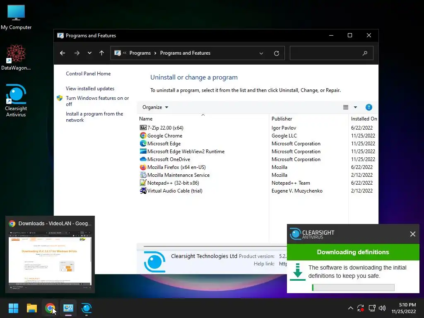Open Install a program from the network
This screenshot has width=424, height=318.
click(x=94, y=117)
